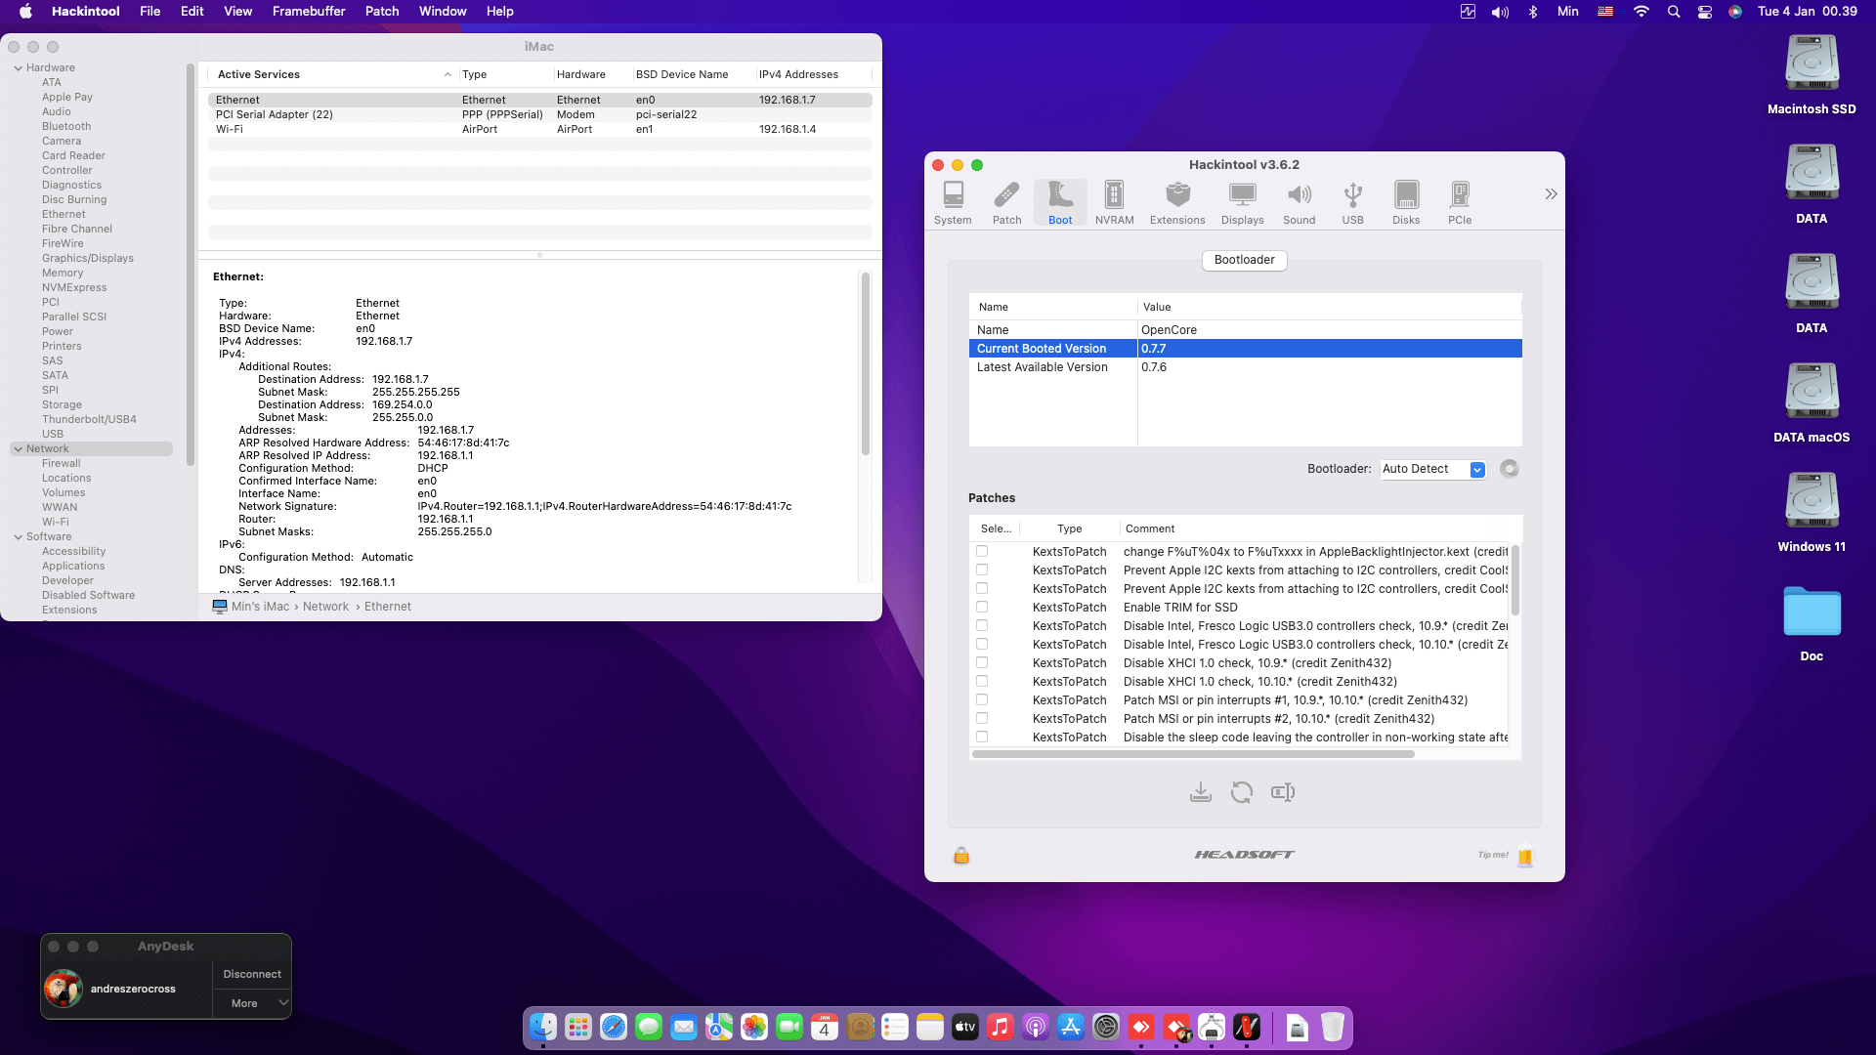Viewport: 1876px width, 1055px height.
Task: Open Apple TV from the Dock
Action: click(x=965, y=1028)
